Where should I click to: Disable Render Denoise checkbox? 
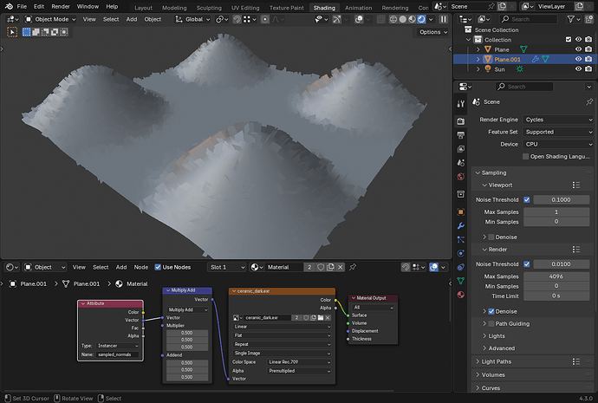point(491,311)
